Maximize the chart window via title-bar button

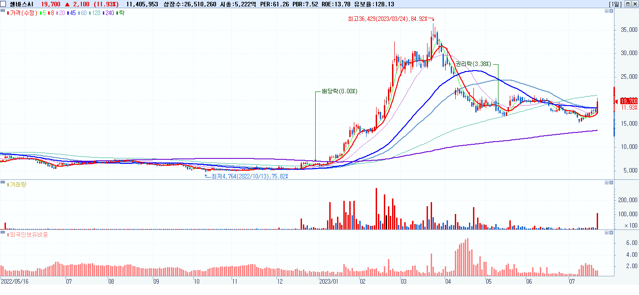click(x=628, y=4)
